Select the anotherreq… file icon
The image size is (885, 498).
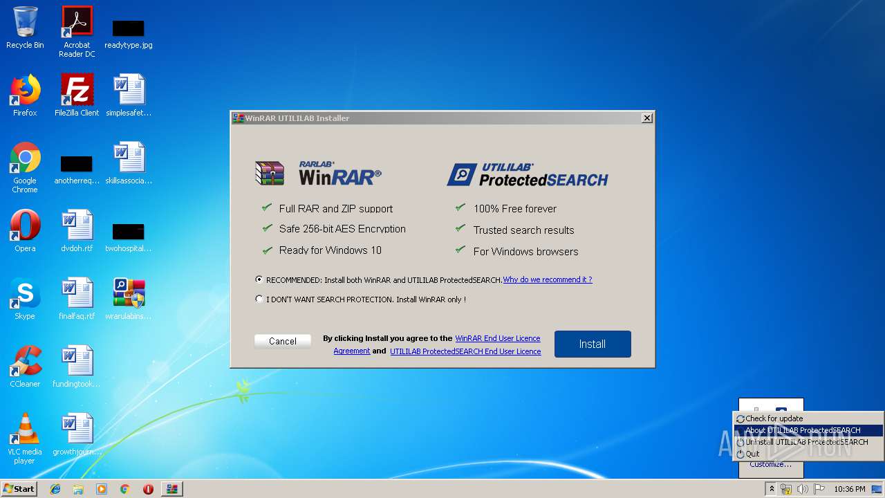point(77,169)
